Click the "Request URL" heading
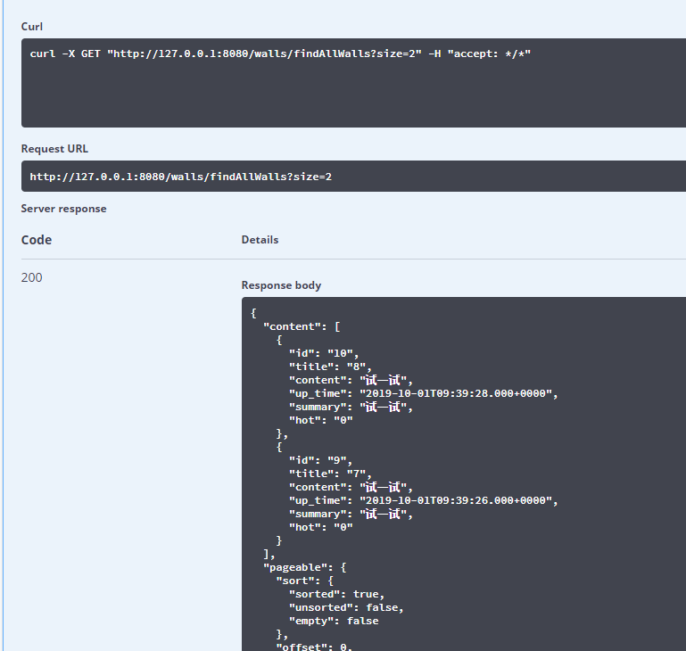The height and width of the screenshot is (651, 686). click(54, 149)
